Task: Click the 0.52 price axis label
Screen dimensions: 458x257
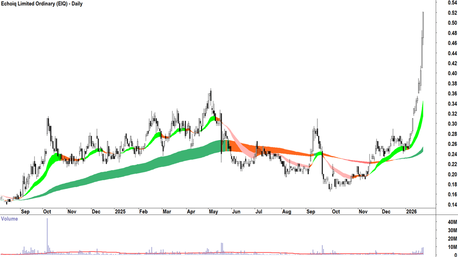Action: click(452, 13)
